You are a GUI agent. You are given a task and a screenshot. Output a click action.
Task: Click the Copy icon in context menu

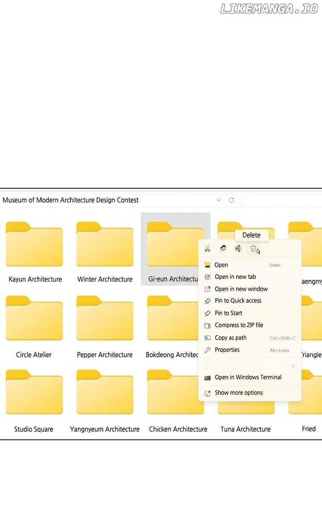pyautogui.click(x=223, y=249)
